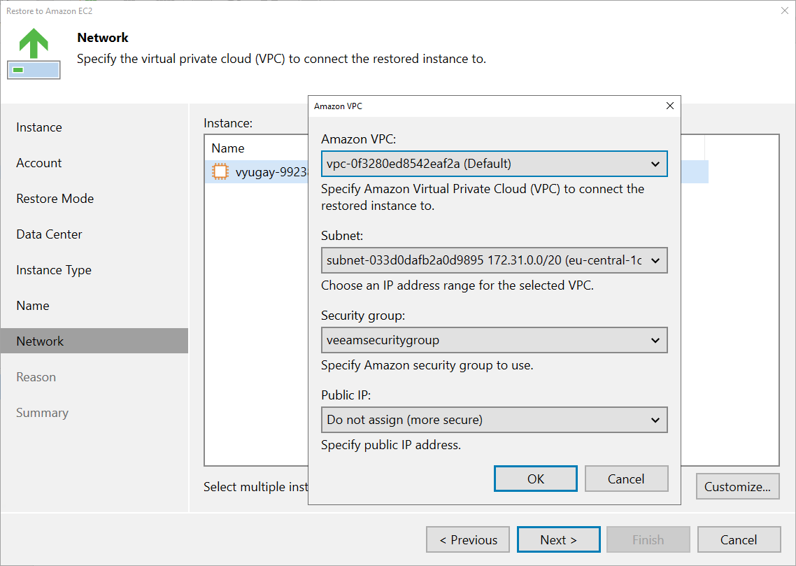Click the "Public IP:" field label
The width and height of the screenshot is (796, 566).
[346, 395]
